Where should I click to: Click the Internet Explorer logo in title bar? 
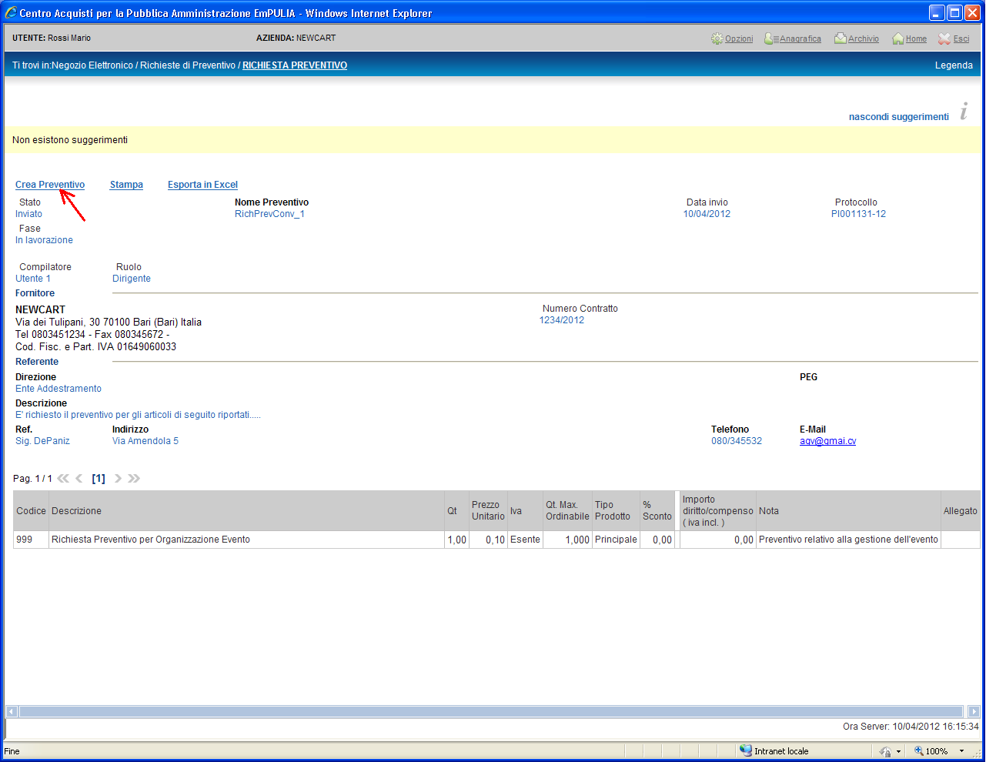(11, 13)
